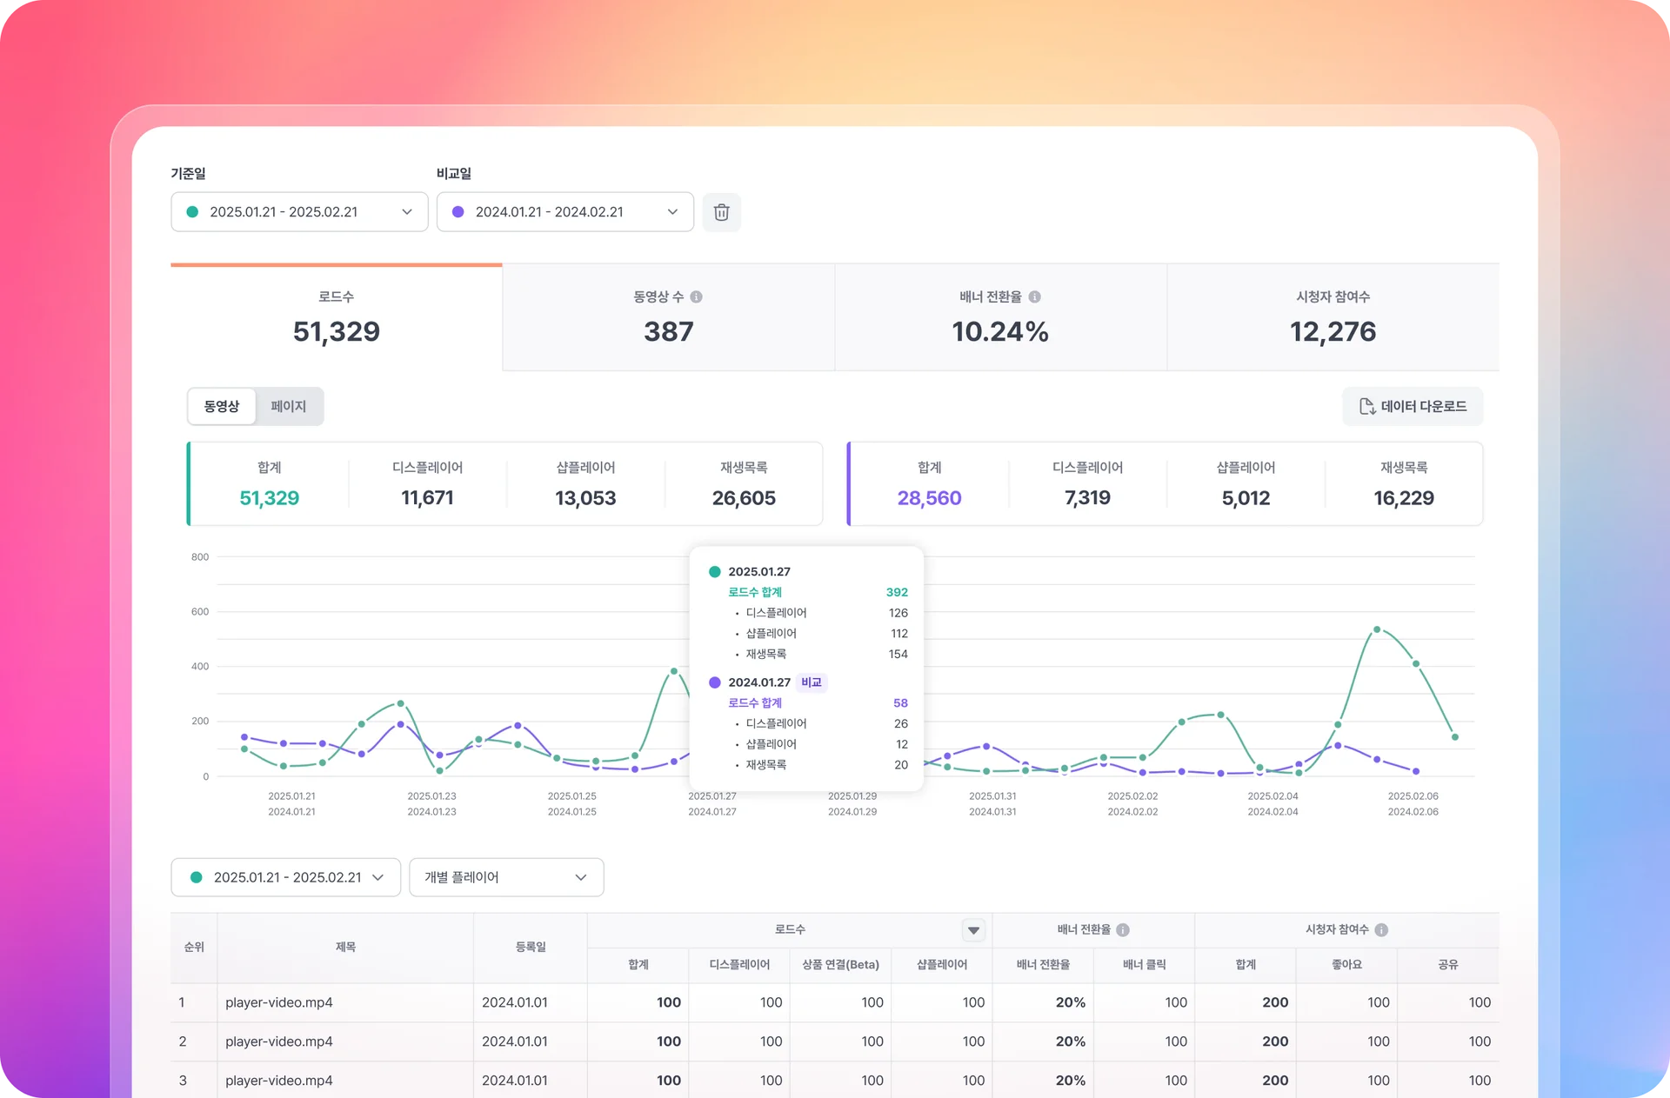Screen dimensions: 1670x1098
Task: Click sort arrow icon in 로드수 column header
Action: pos(973,930)
